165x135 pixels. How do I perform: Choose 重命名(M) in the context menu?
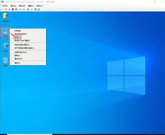click(28, 59)
